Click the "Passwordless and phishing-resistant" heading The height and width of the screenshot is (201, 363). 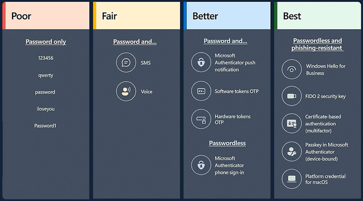coord(317,44)
